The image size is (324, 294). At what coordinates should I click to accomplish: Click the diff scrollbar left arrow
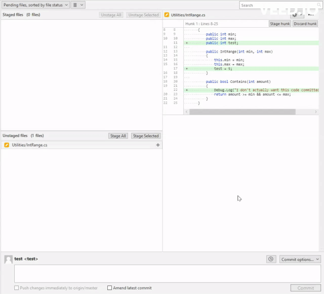[x=187, y=112]
